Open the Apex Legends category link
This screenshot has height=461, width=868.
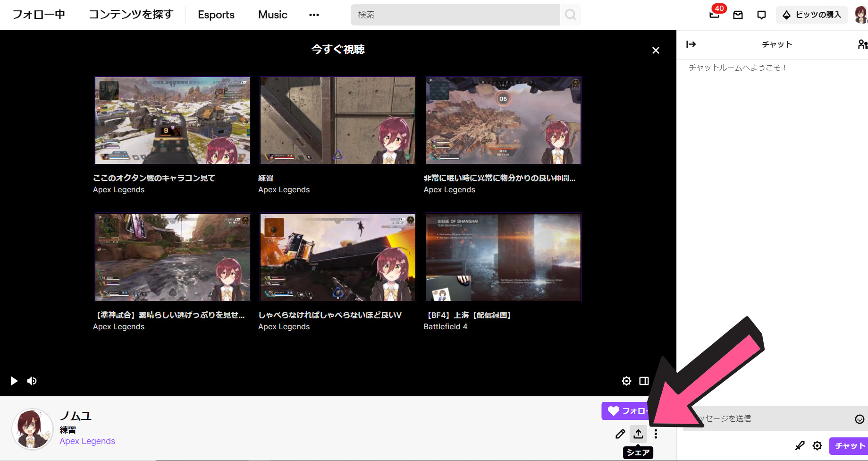(87, 441)
